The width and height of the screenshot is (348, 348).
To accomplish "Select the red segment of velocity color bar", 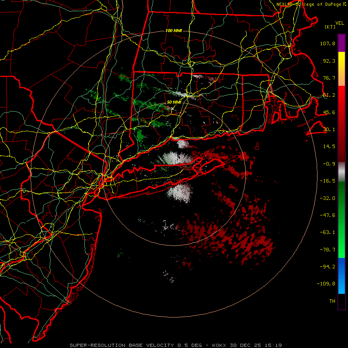I will point(341,124).
